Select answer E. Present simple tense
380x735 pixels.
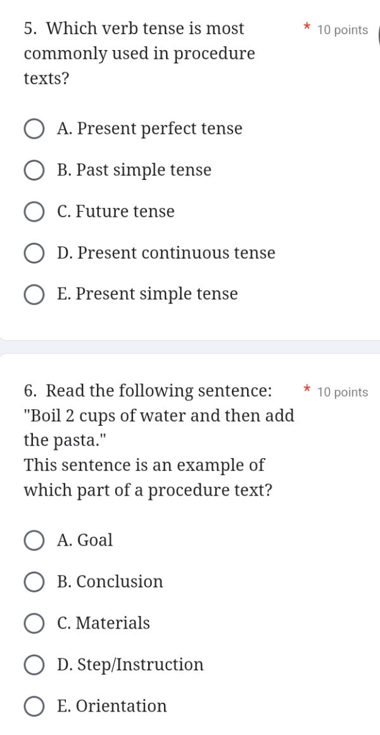click(35, 294)
